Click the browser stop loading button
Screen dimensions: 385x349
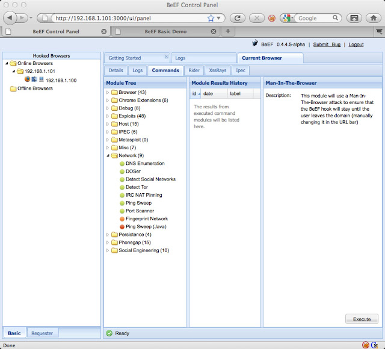pyautogui.click(x=257, y=17)
